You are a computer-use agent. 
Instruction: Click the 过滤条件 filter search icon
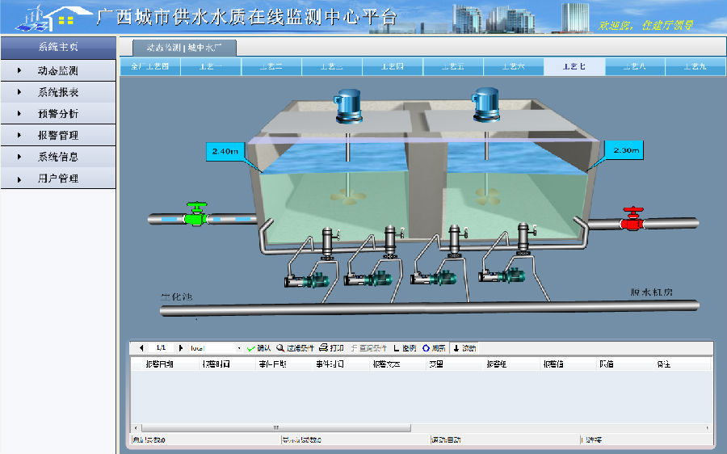[294, 348]
